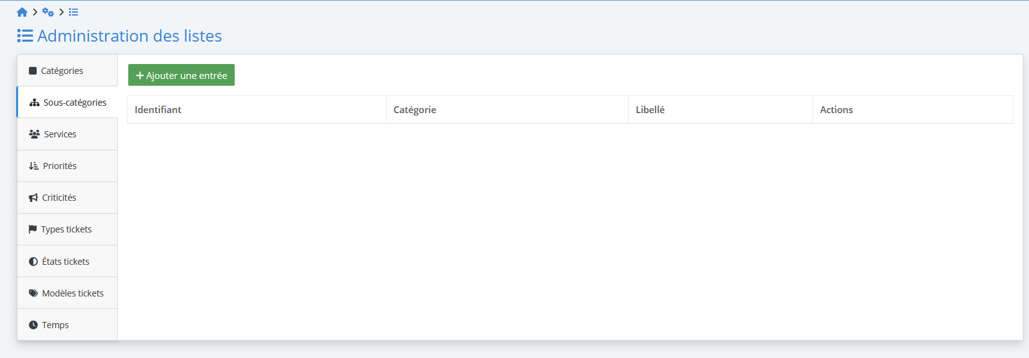The height and width of the screenshot is (358, 1029).
Task: Click the Sous-catégories sitemap icon
Action: 34,103
